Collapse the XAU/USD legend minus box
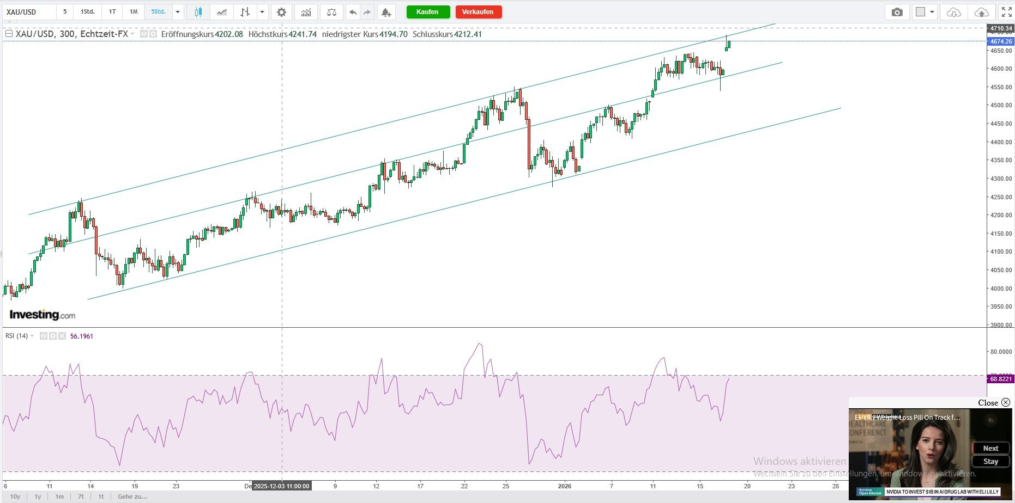 [9, 34]
